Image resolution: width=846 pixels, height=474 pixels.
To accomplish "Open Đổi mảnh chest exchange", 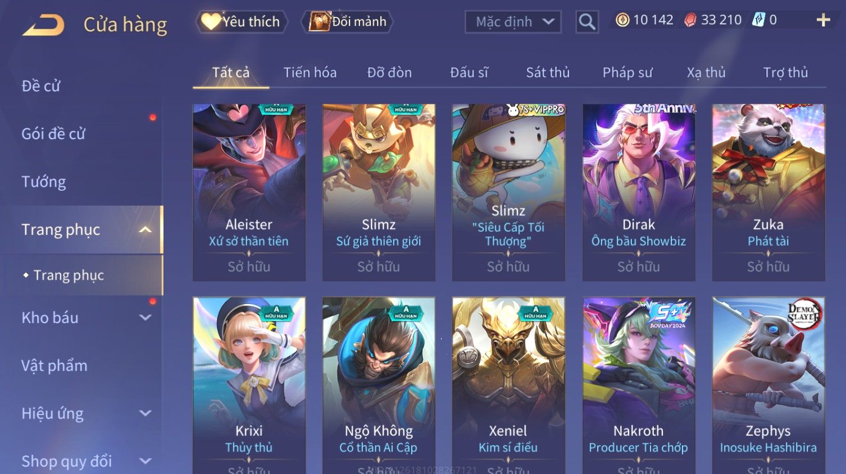I will (x=348, y=22).
